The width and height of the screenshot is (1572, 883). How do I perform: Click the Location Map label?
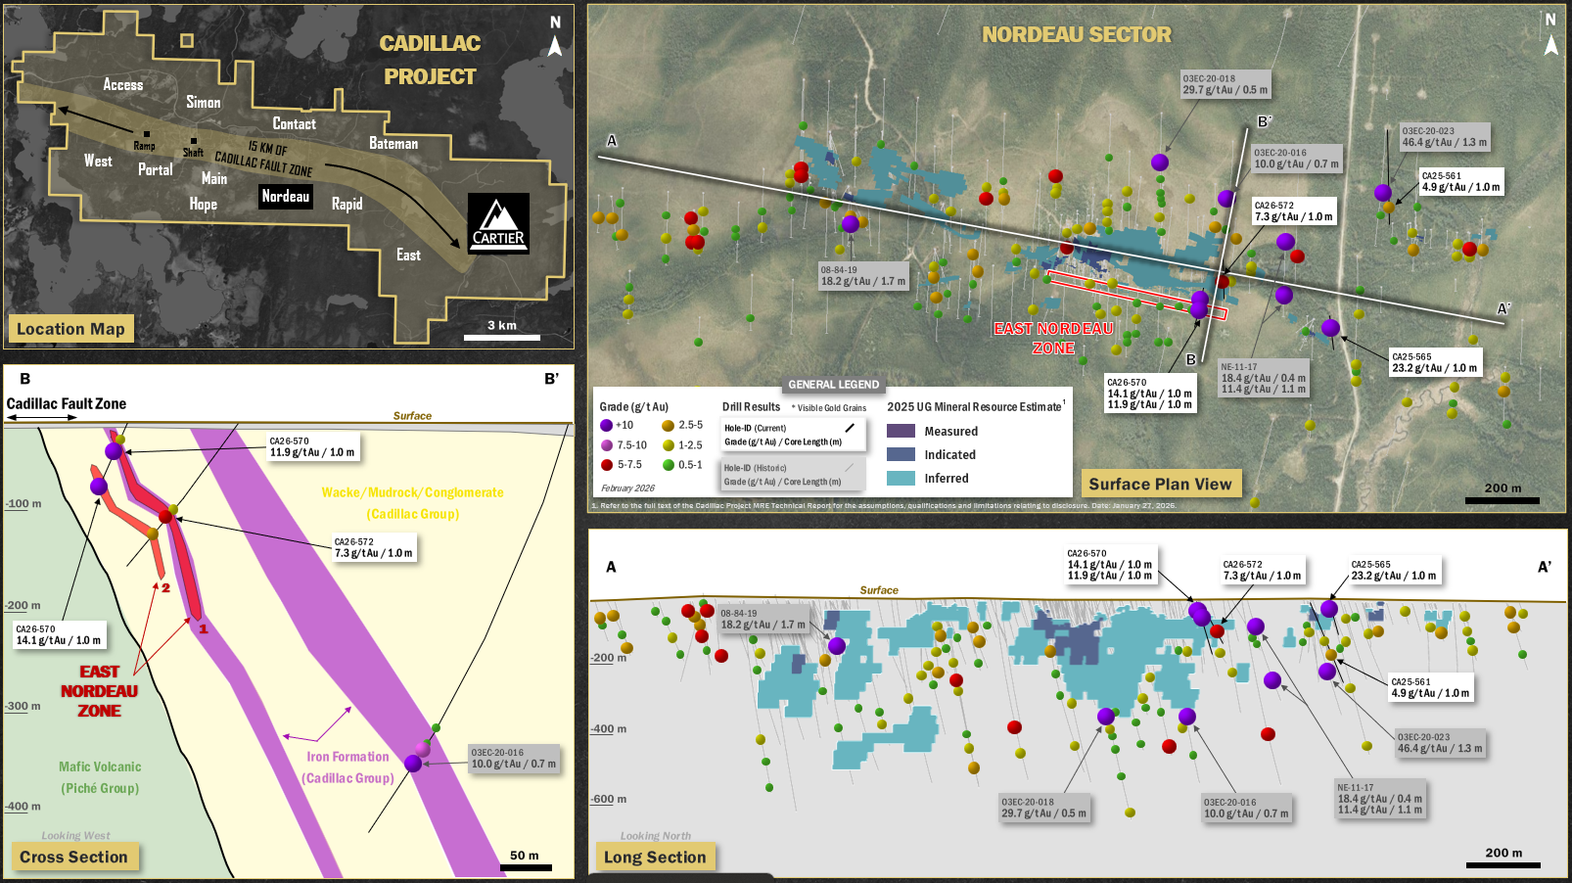coord(70,329)
